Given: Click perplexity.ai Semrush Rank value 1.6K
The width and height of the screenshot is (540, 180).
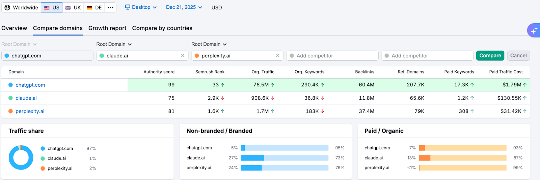Looking at the screenshot, I should click(x=213, y=111).
